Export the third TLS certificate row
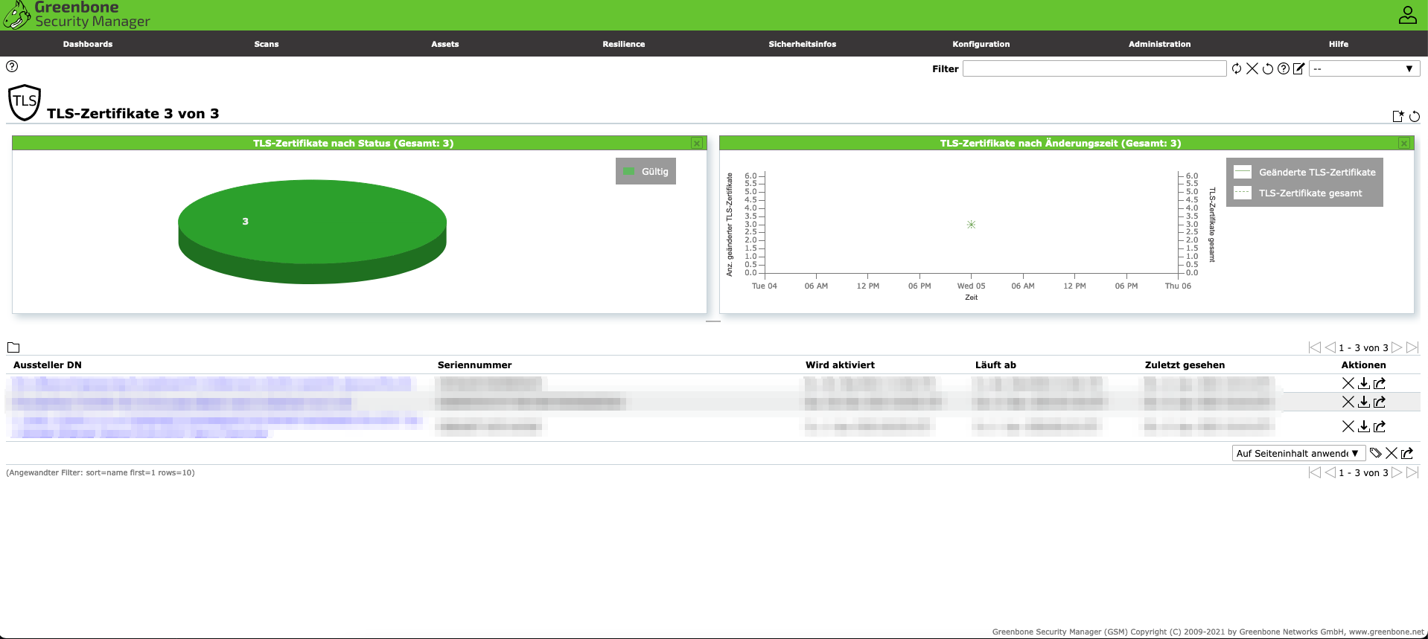The height and width of the screenshot is (639, 1428). click(1380, 426)
